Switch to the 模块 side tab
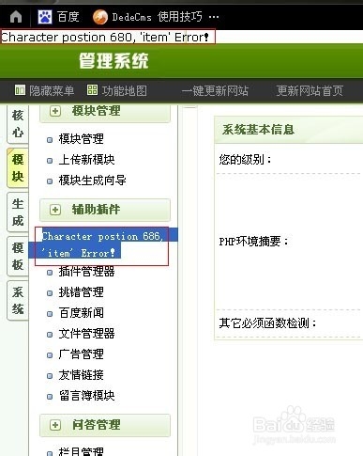Viewport: 363px width, 456px height. pyautogui.click(x=18, y=167)
